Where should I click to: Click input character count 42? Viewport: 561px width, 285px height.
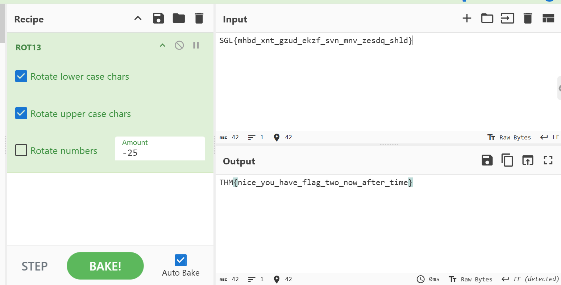click(229, 137)
